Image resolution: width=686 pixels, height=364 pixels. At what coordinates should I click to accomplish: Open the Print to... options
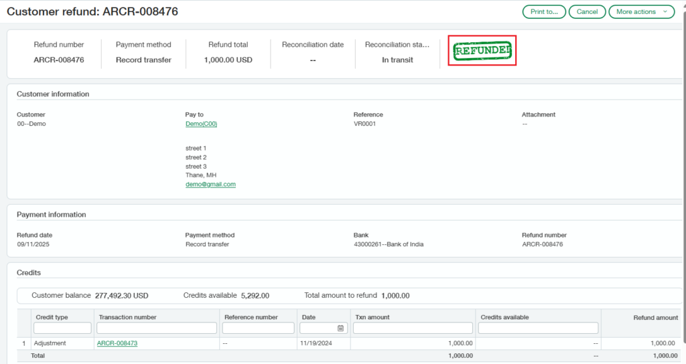[544, 12]
